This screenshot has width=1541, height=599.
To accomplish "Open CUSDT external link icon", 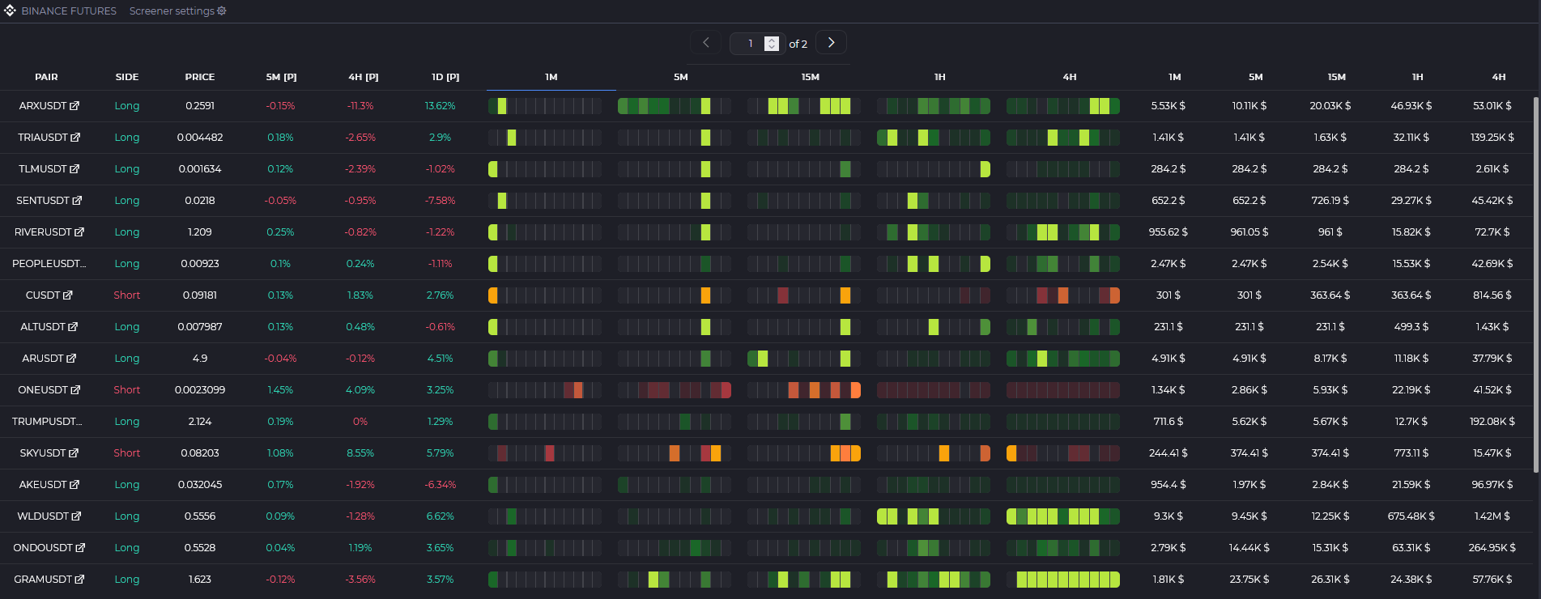I will click(x=68, y=295).
